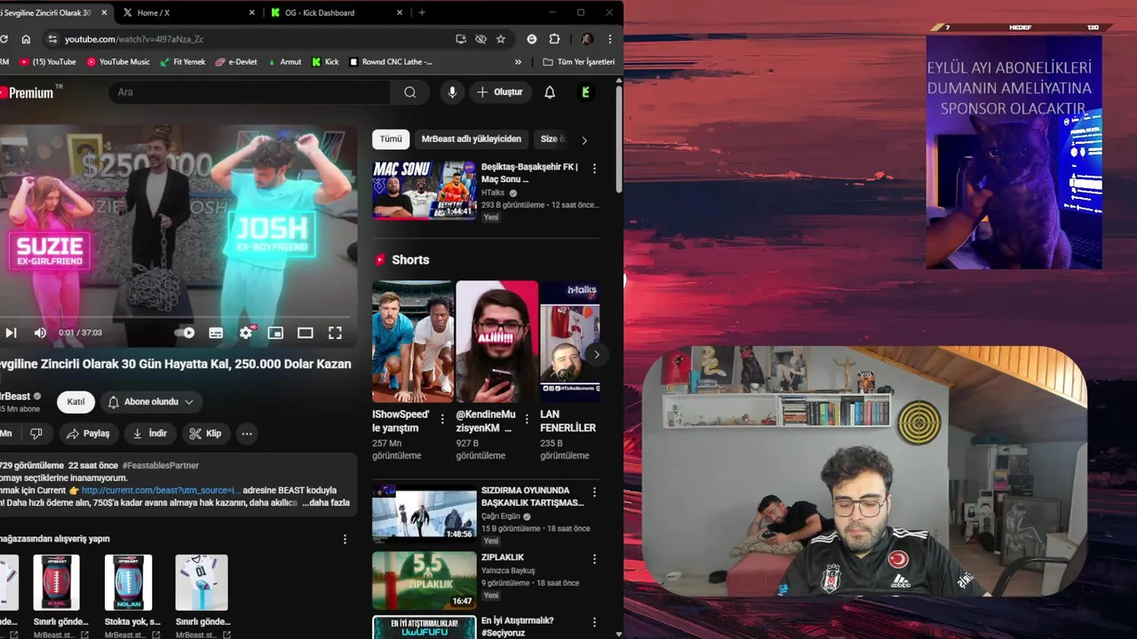Image resolution: width=1137 pixels, height=639 pixels.
Task: Select the Tümü filter chip
Action: tap(391, 139)
